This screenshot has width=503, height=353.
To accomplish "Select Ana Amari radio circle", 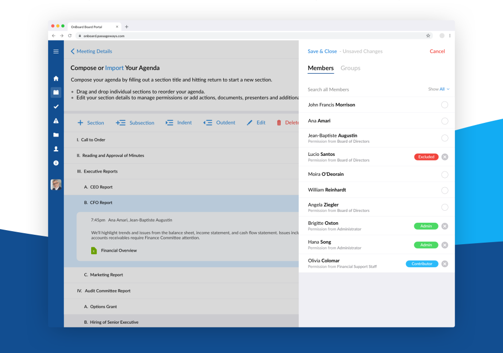I will 444,121.
